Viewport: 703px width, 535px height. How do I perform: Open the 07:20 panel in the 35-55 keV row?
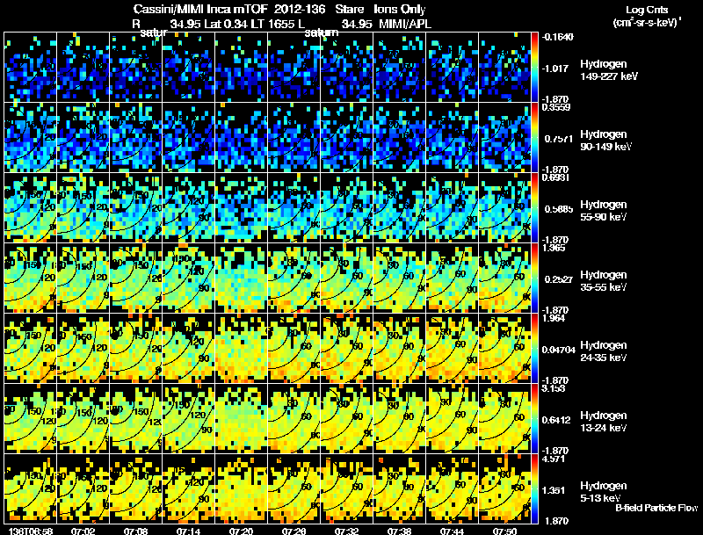241,278
